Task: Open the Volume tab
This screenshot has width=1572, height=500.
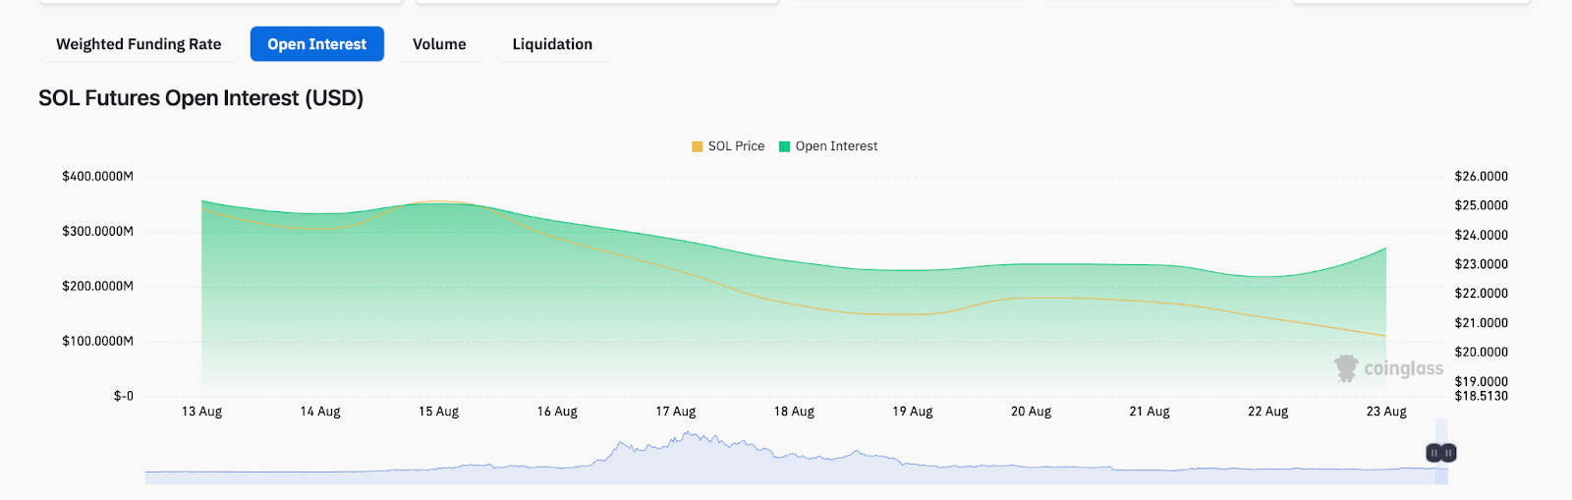Action: (x=439, y=44)
